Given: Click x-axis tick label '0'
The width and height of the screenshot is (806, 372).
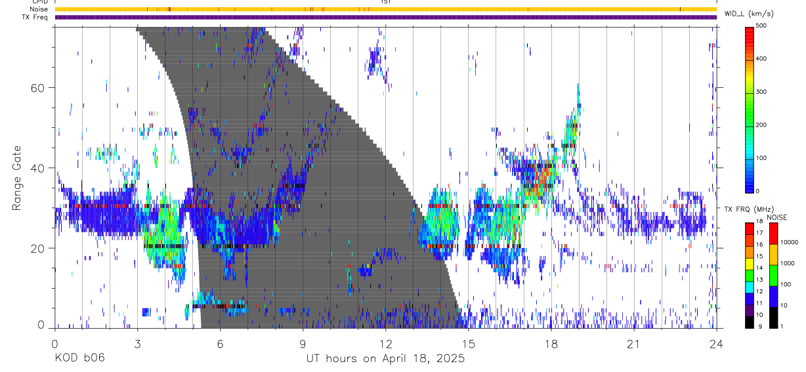Looking at the screenshot, I should pyautogui.click(x=55, y=343).
